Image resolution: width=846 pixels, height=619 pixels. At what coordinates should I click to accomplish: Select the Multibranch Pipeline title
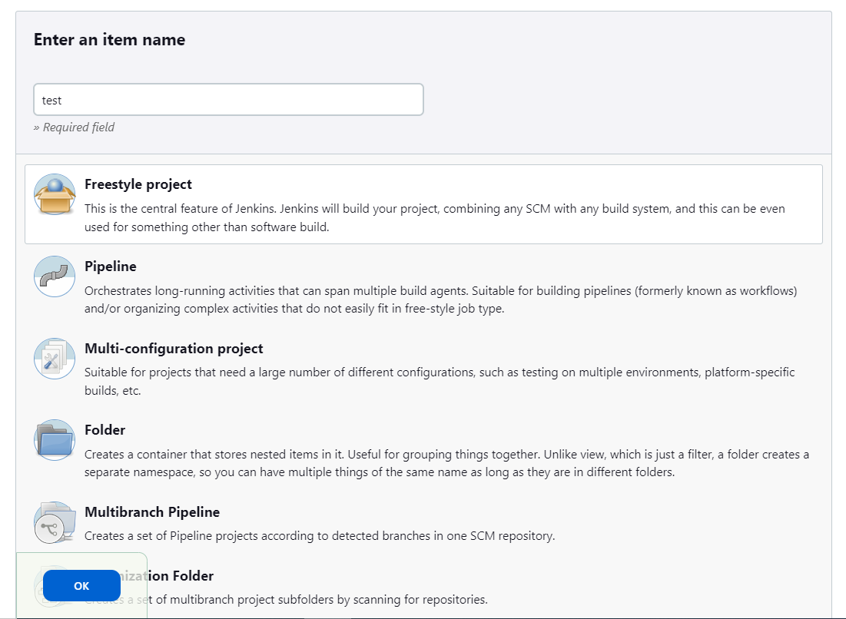pyautogui.click(x=152, y=512)
